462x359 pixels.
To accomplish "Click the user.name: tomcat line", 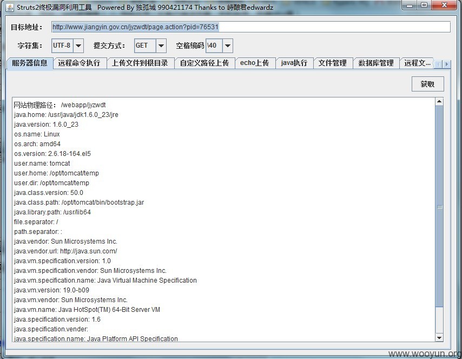I will 42,164.
